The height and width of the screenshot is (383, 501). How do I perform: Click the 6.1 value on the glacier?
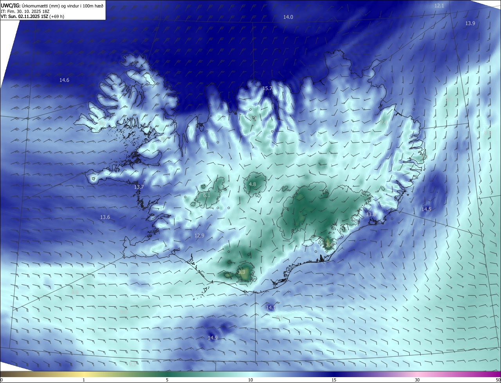coord(207,195)
